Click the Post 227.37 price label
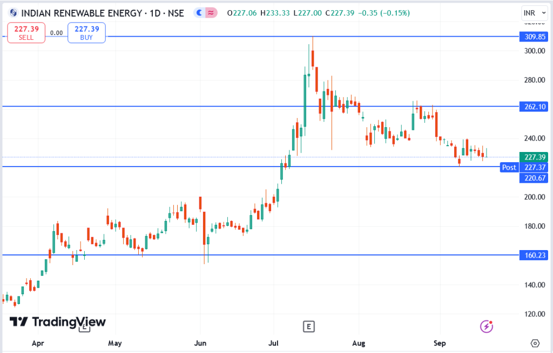The image size is (553, 353). point(524,167)
